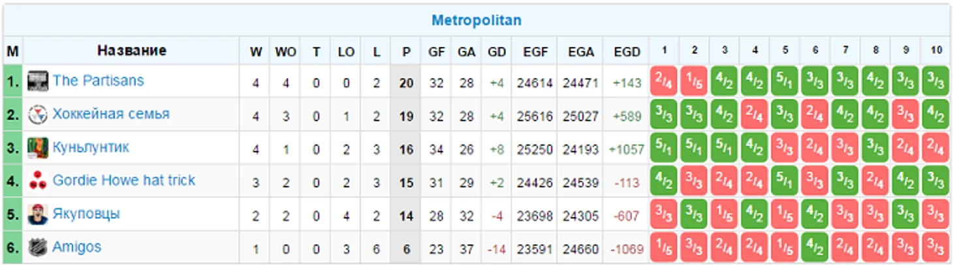Click Amigos NHL shield logo icon
This screenshot has height=265, width=953.
(x=38, y=248)
